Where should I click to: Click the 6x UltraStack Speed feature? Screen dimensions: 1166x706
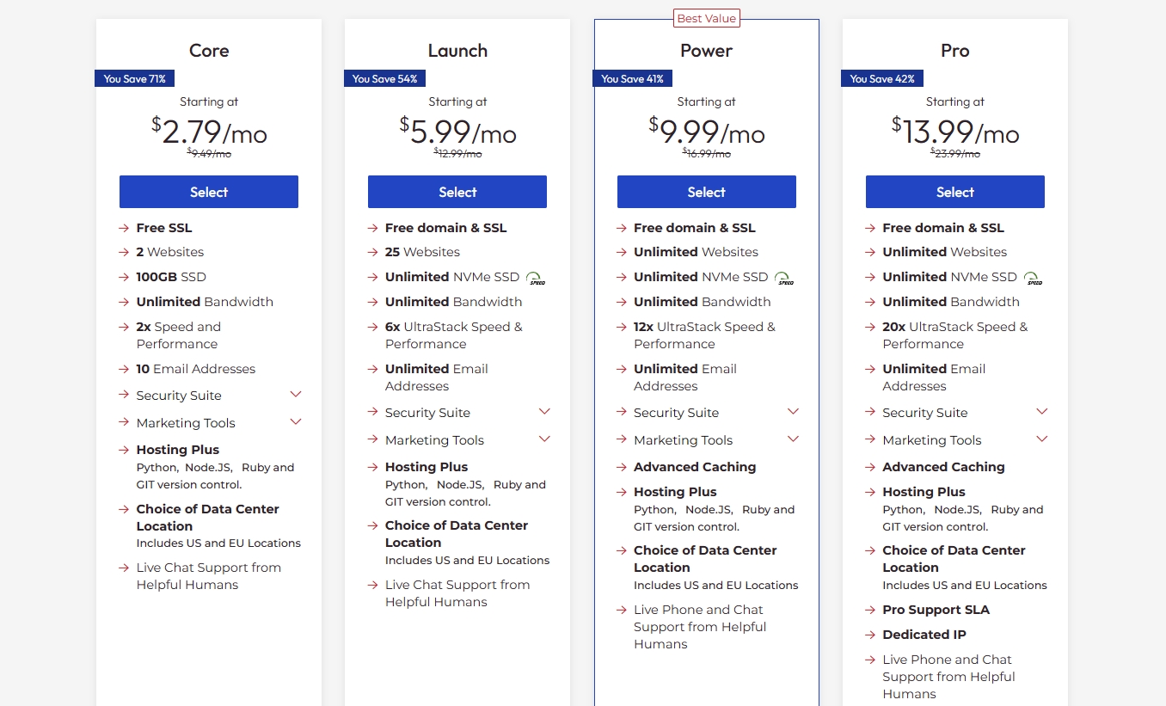(x=454, y=335)
